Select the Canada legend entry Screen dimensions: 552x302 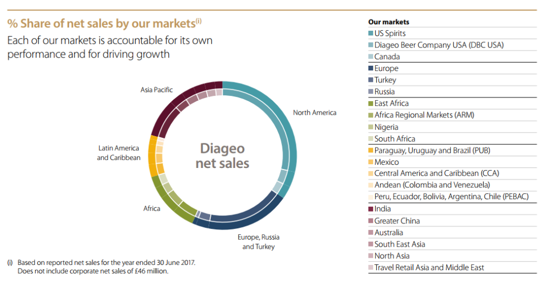[x=387, y=57]
